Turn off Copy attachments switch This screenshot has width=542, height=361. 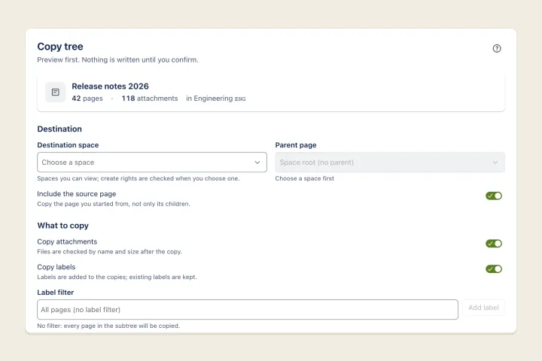tap(494, 244)
